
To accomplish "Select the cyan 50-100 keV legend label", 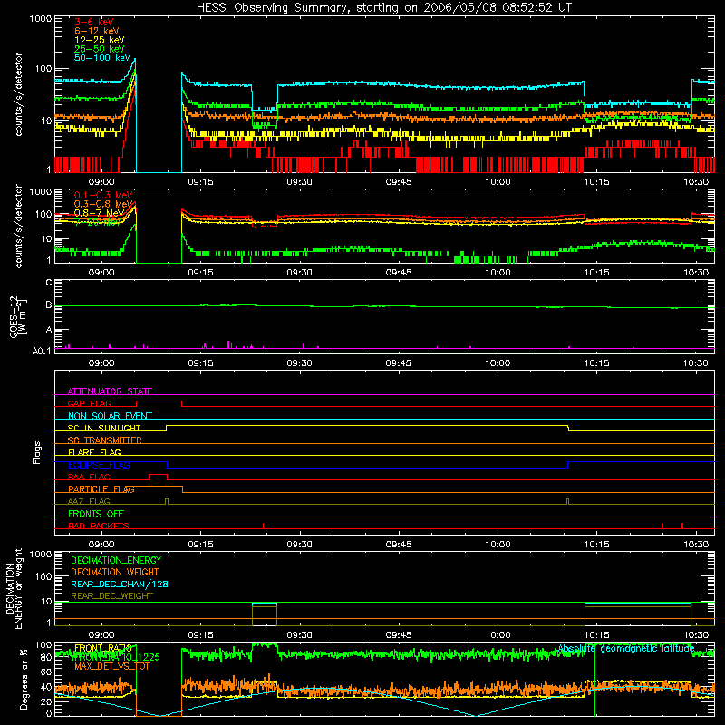I will [101, 58].
